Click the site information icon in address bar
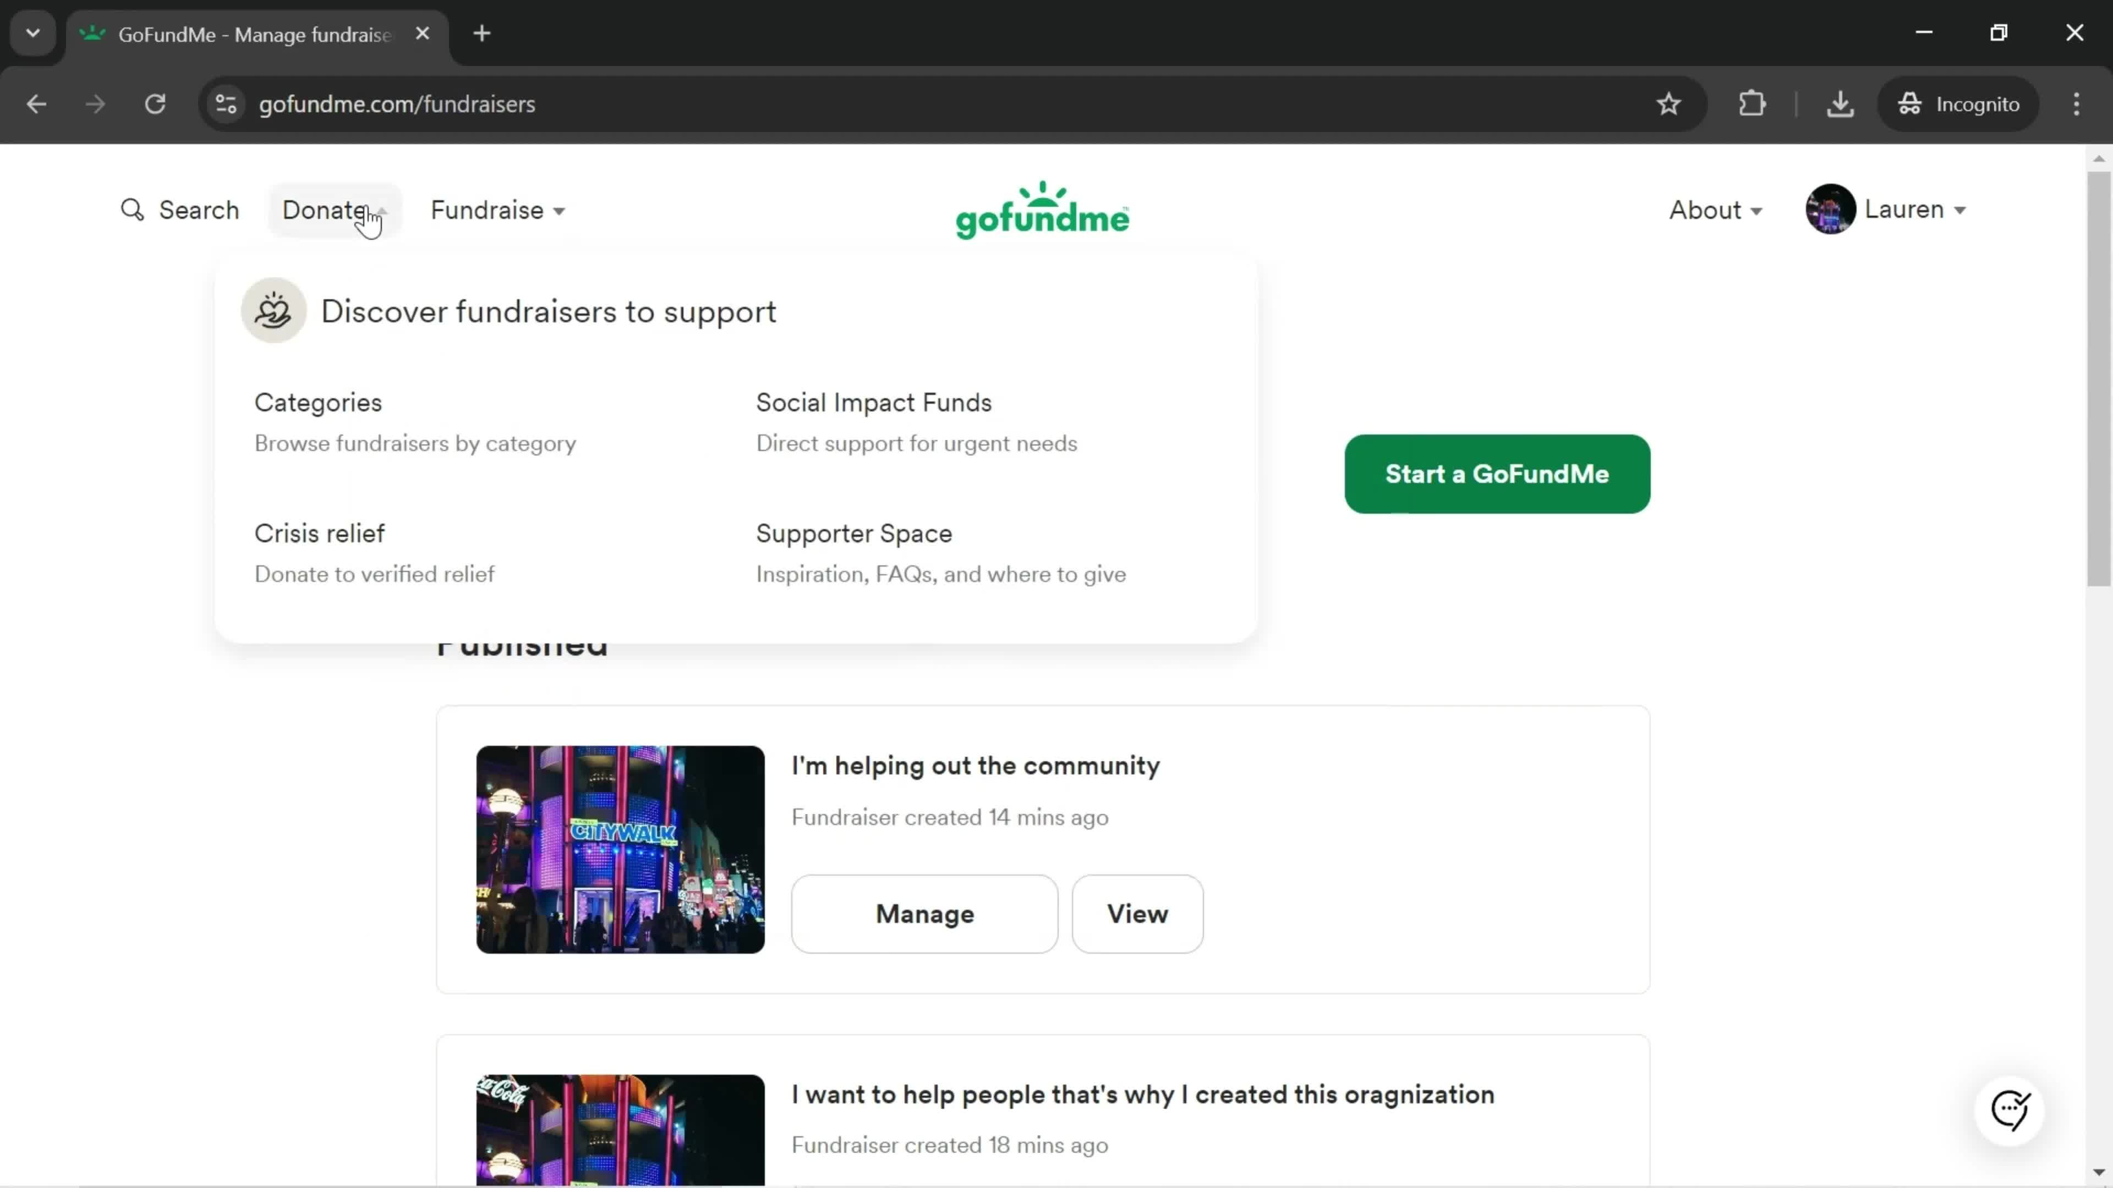This screenshot has width=2113, height=1188. (225, 103)
